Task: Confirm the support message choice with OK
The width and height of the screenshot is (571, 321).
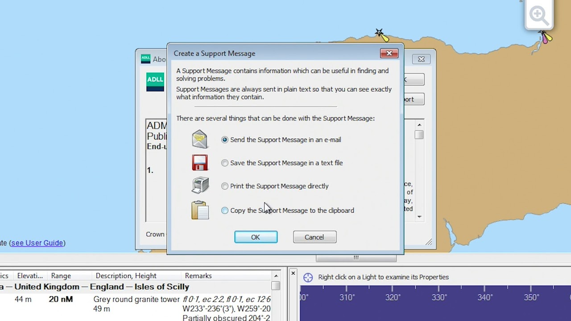Action: (256, 237)
